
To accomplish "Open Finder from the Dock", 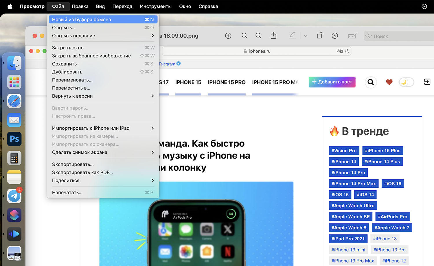I will point(14,63).
